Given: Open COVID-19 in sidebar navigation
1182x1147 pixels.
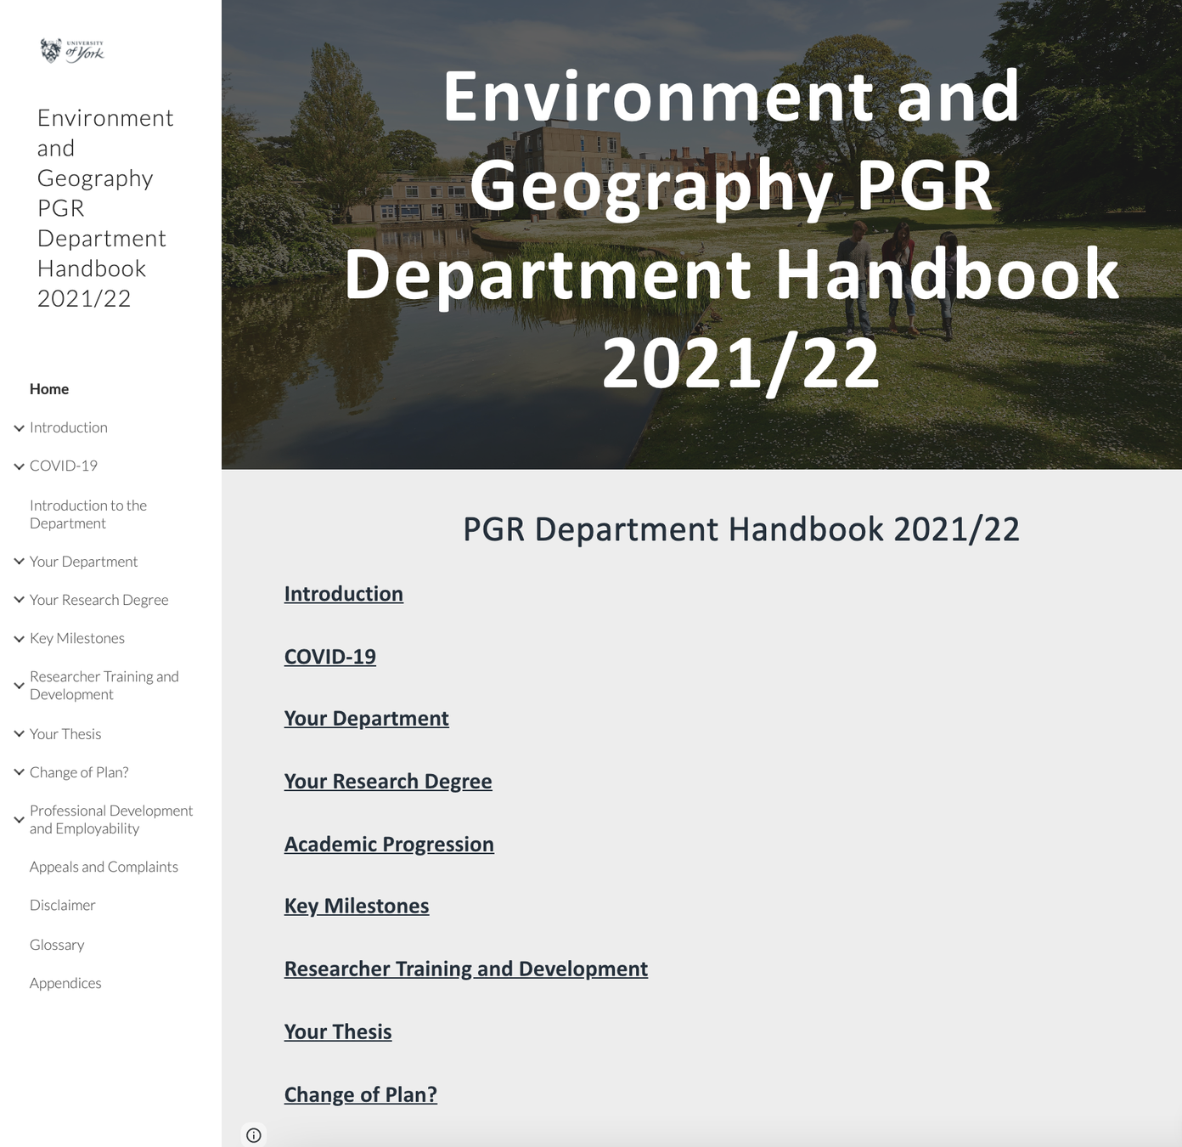Looking at the screenshot, I should point(64,466).
